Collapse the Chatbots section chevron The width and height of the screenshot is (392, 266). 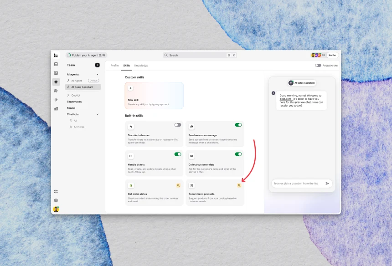[98, 114]
